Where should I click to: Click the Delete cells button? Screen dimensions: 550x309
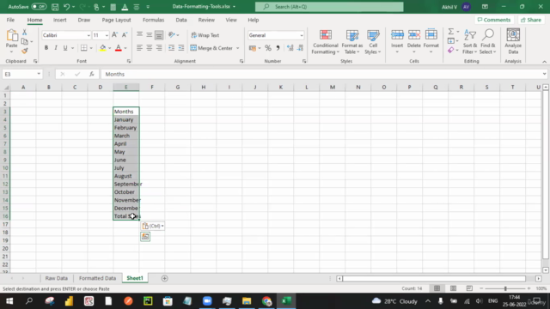coord(414,41)
